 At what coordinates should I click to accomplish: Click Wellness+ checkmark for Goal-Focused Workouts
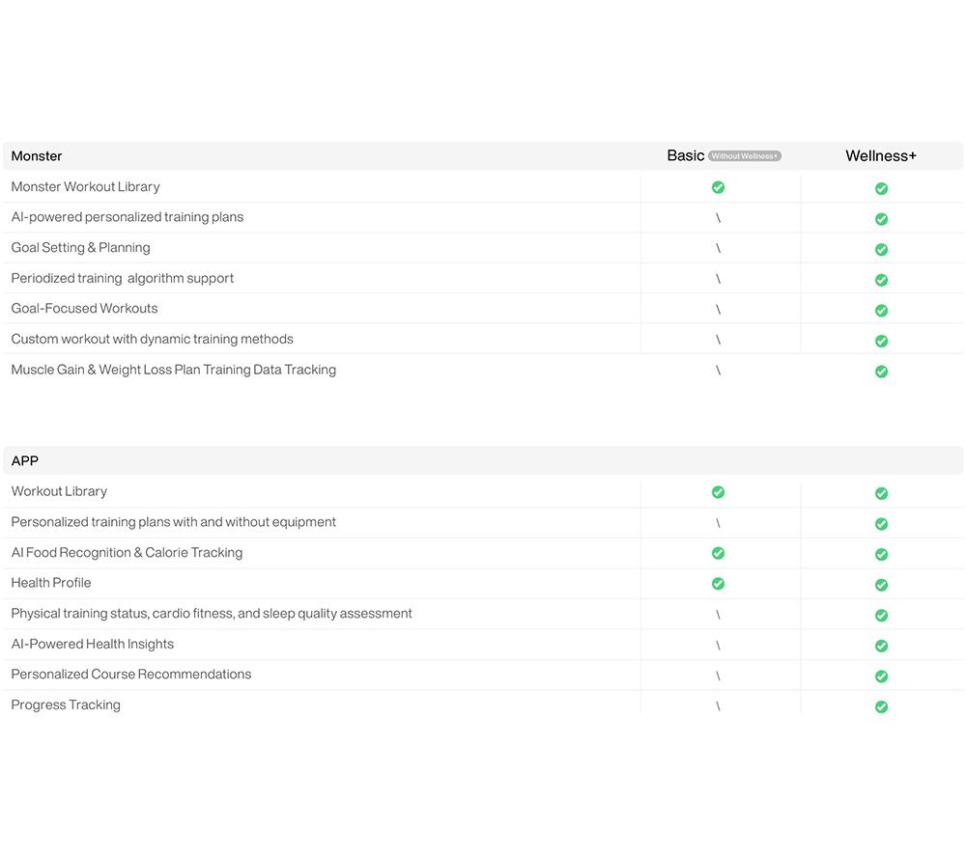[x=882, y=310]
